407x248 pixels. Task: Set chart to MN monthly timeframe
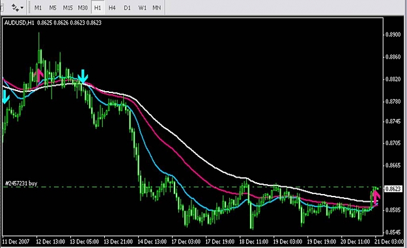point(156,8)
